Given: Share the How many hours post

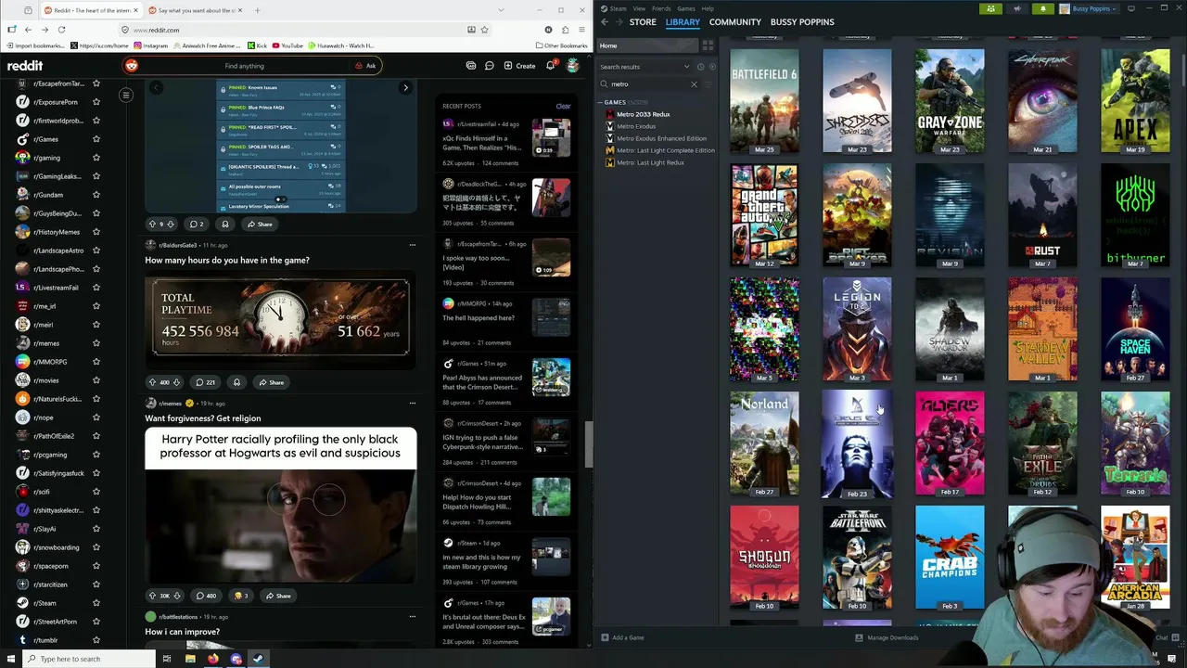Looking at the screenshot, I should tap(271, 382).
